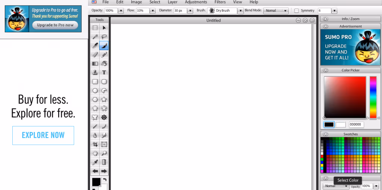Select the Eyedropper color picker tool
Screen dimensions: 382x190
point(95,162)
